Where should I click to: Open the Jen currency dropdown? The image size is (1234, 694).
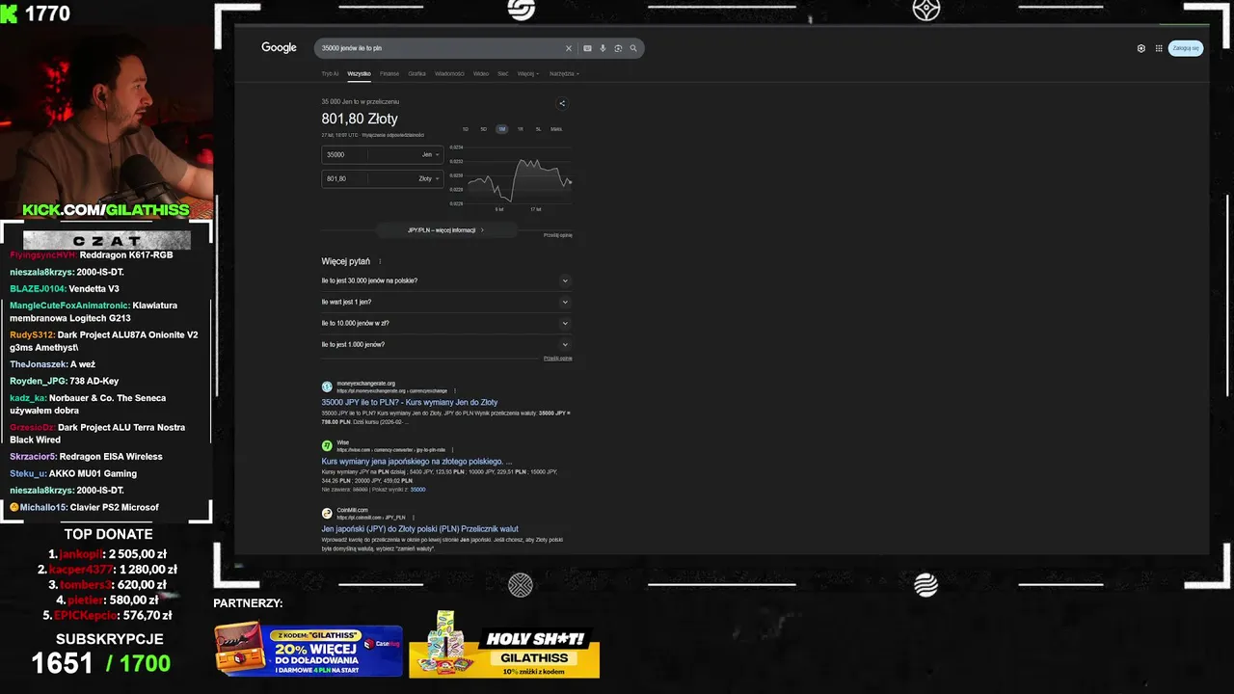(430, 154)
